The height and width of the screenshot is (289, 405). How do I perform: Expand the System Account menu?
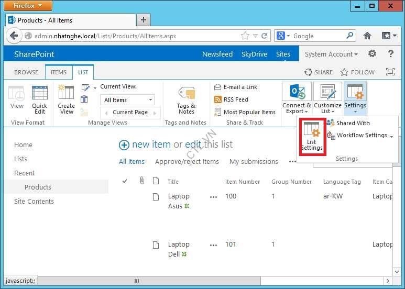tap(331, 54)
